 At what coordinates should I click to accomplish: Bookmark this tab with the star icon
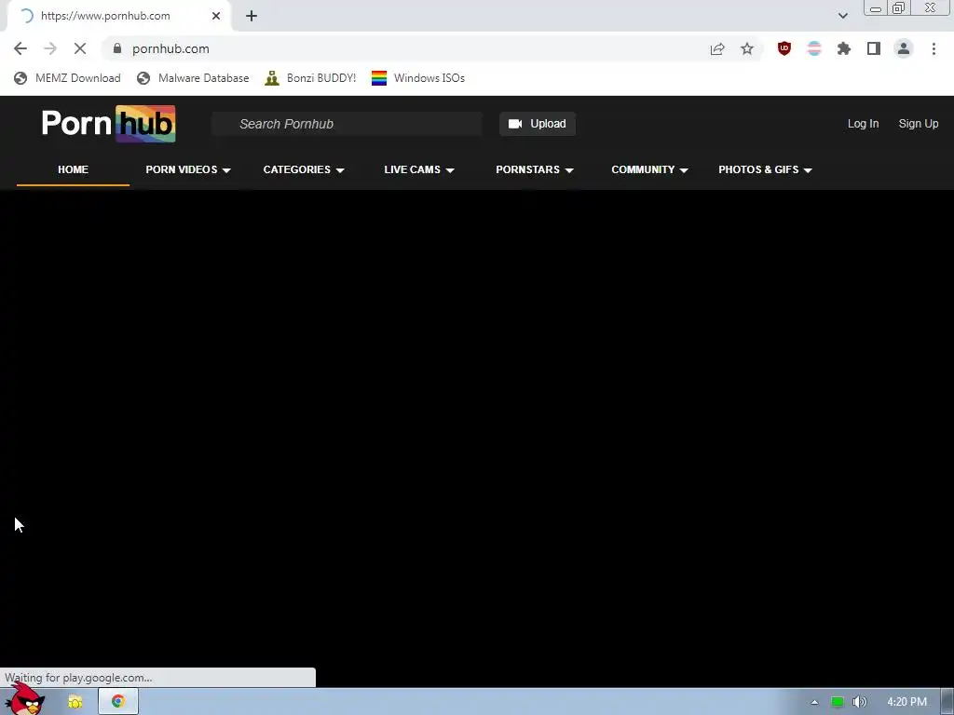[747, 48]
